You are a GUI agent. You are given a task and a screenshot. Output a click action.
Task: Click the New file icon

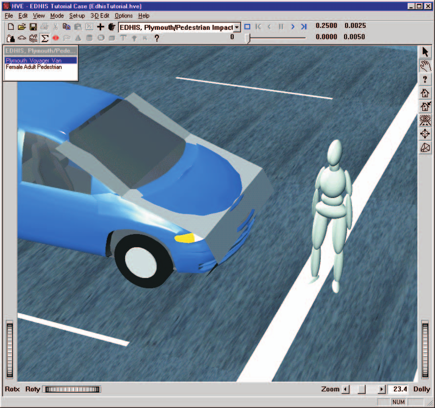pos(11,27)
